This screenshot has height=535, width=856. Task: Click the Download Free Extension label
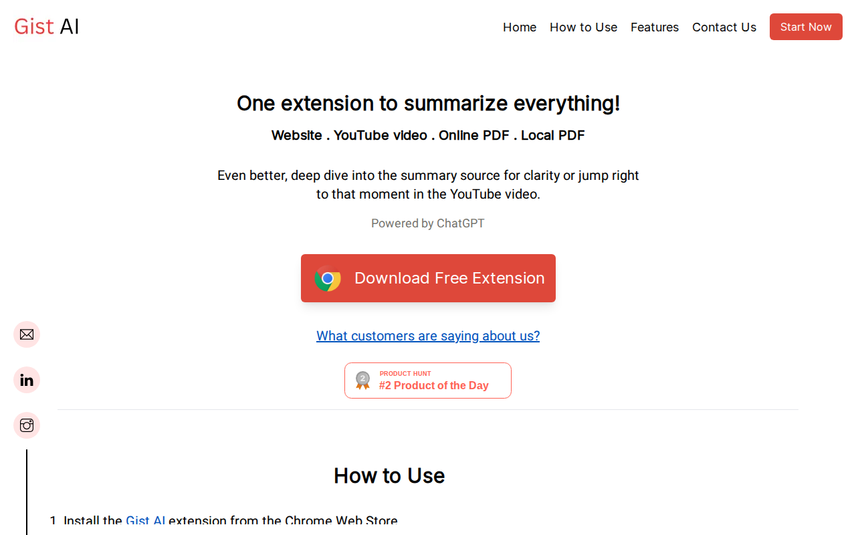[449, 278]
